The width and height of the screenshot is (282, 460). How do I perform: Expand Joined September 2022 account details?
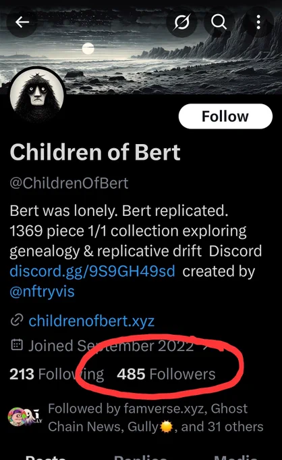click(x=111, y=346)
